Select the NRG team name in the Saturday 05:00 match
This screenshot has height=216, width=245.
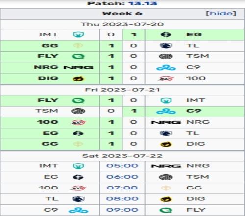[x=198, y=166]
